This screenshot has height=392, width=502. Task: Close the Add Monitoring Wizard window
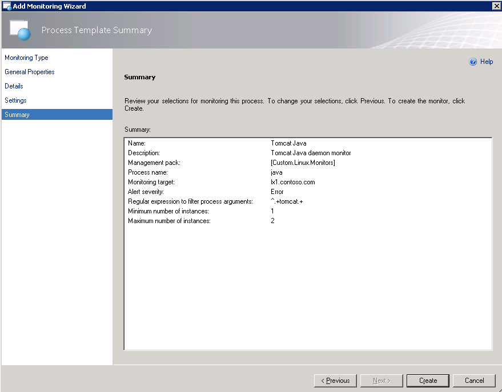click(x=496, y=6)
